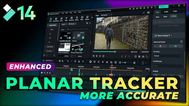Open the three-dot more options in media panel
The height and width of the screenshot is (106, 189).
click(x=90, y=23)
